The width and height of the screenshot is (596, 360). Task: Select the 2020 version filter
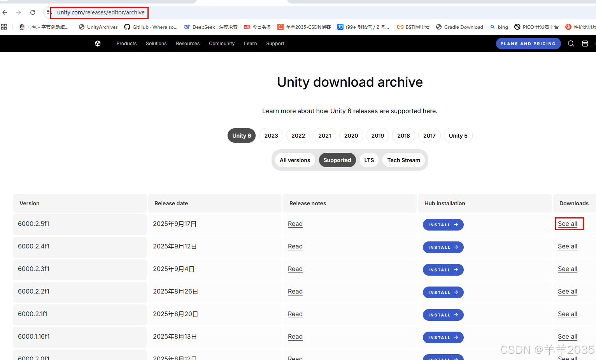pos(351,136)
